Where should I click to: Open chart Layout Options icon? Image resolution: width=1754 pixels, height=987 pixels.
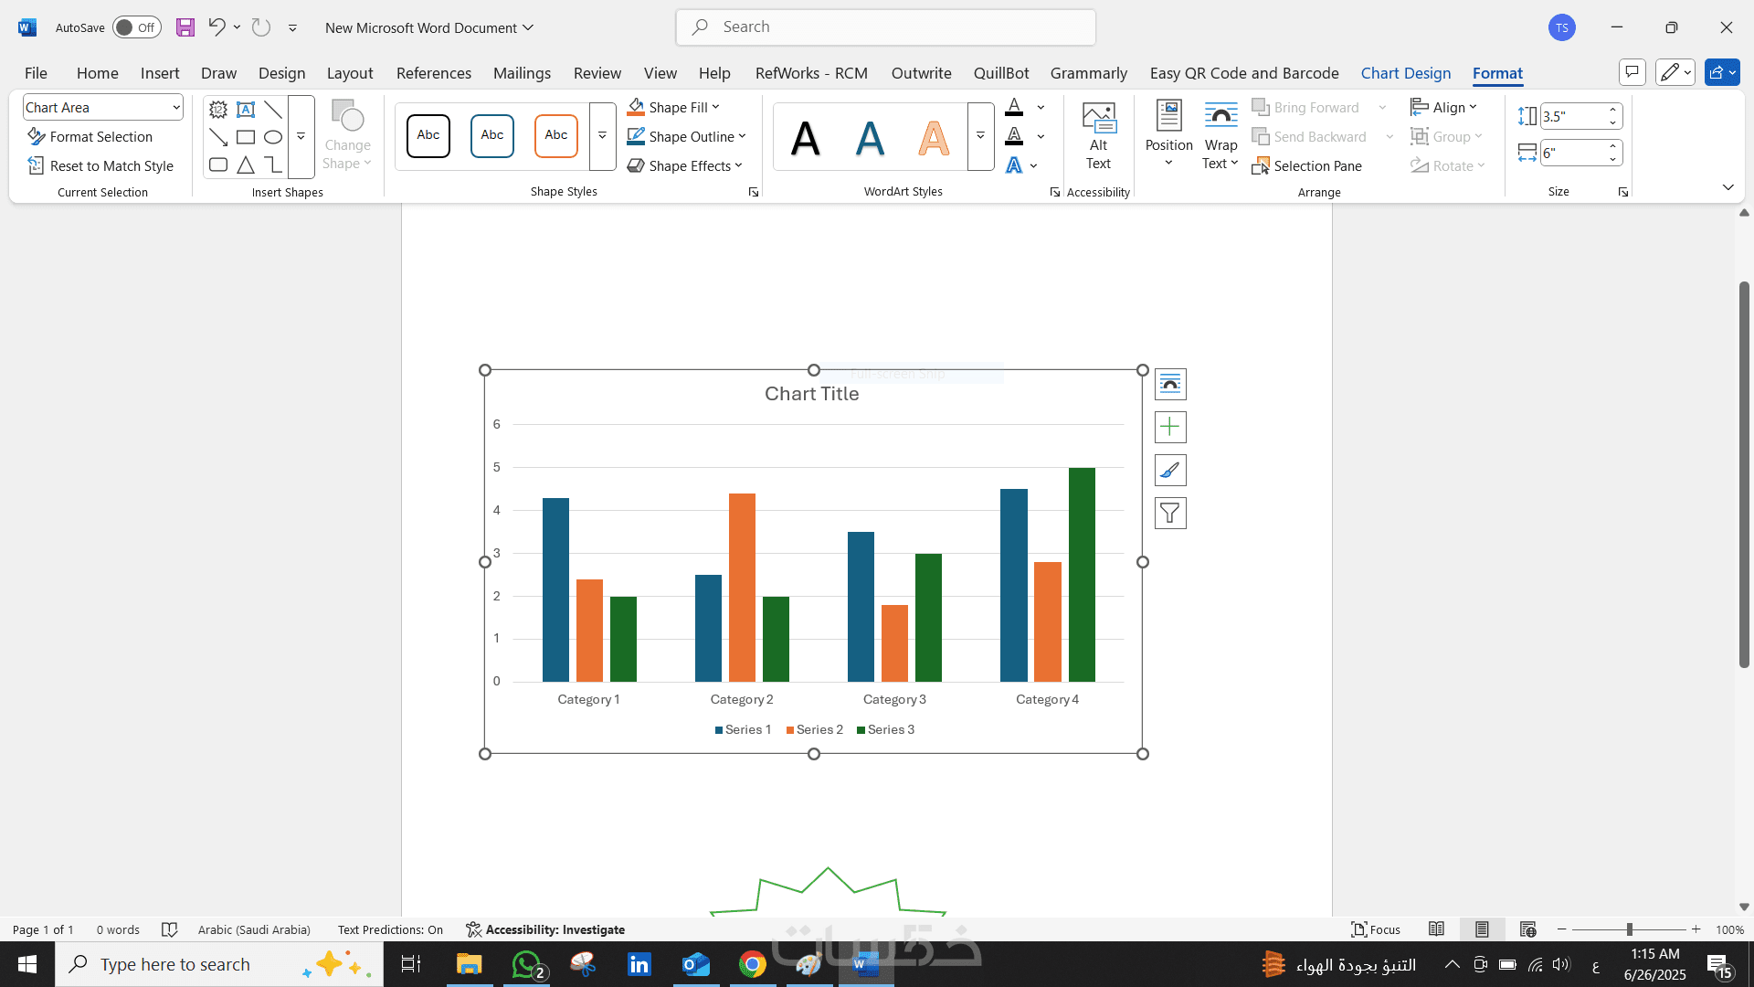(x=1170, y=384)
